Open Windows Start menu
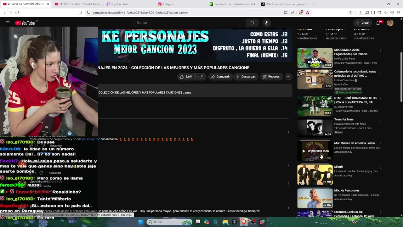Viewport: 403px width, 227px height. point(141,222)
